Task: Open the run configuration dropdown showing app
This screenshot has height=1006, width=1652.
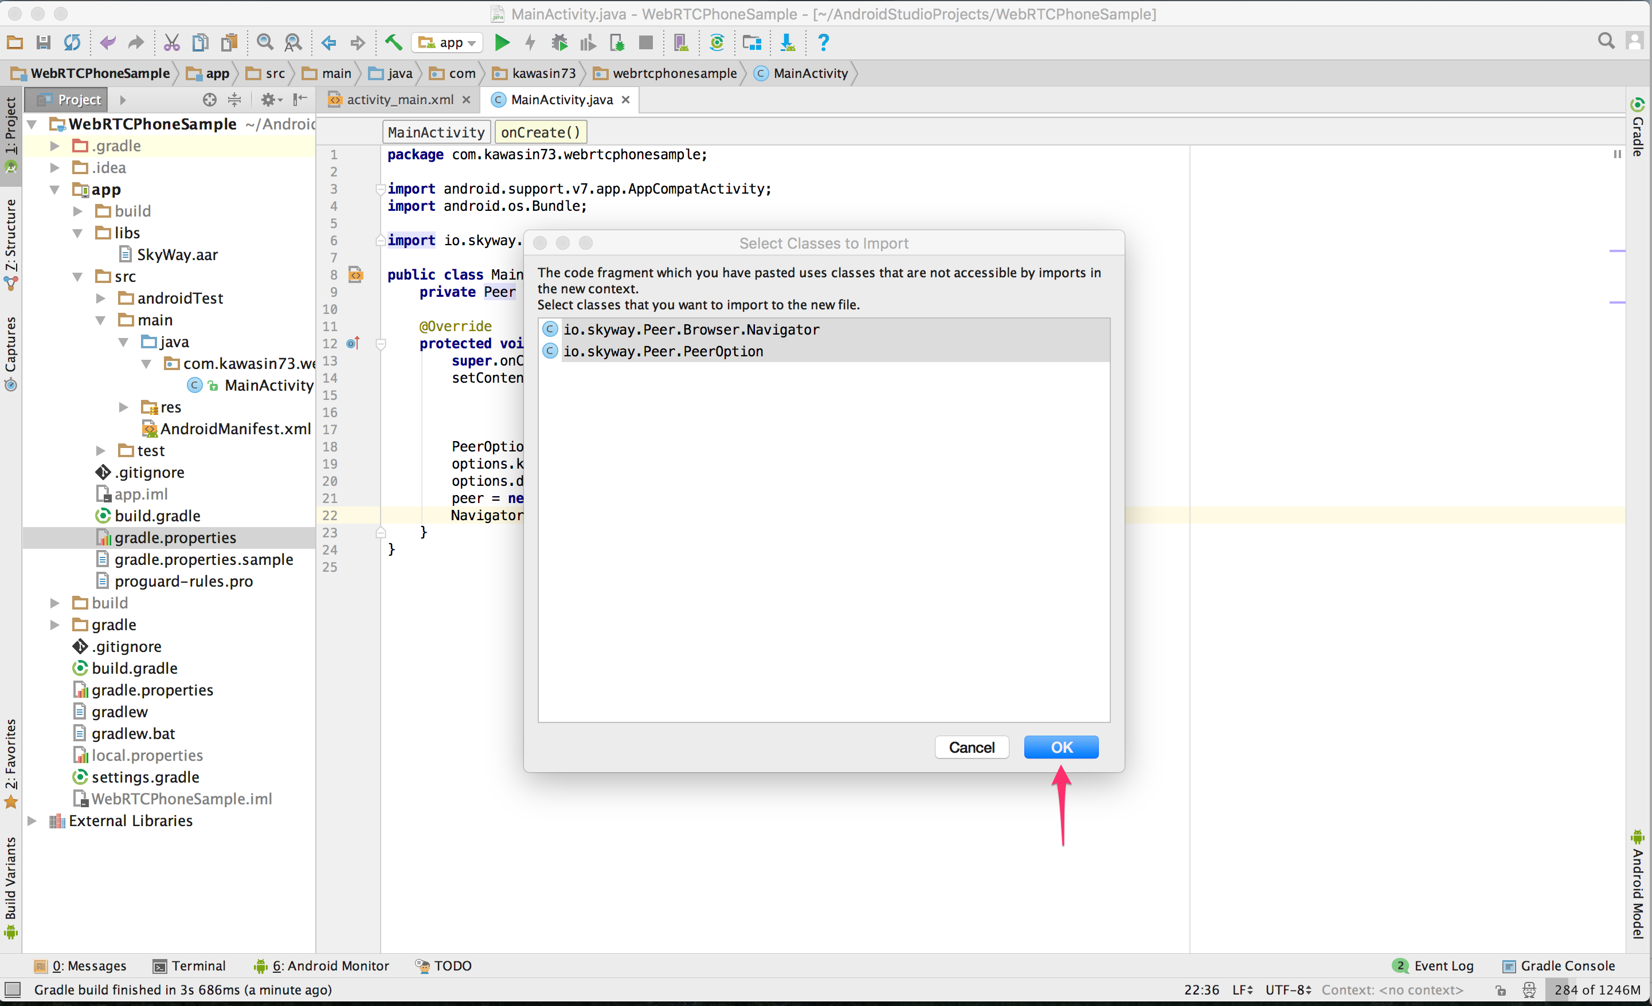Action: (x=447, y=42)
